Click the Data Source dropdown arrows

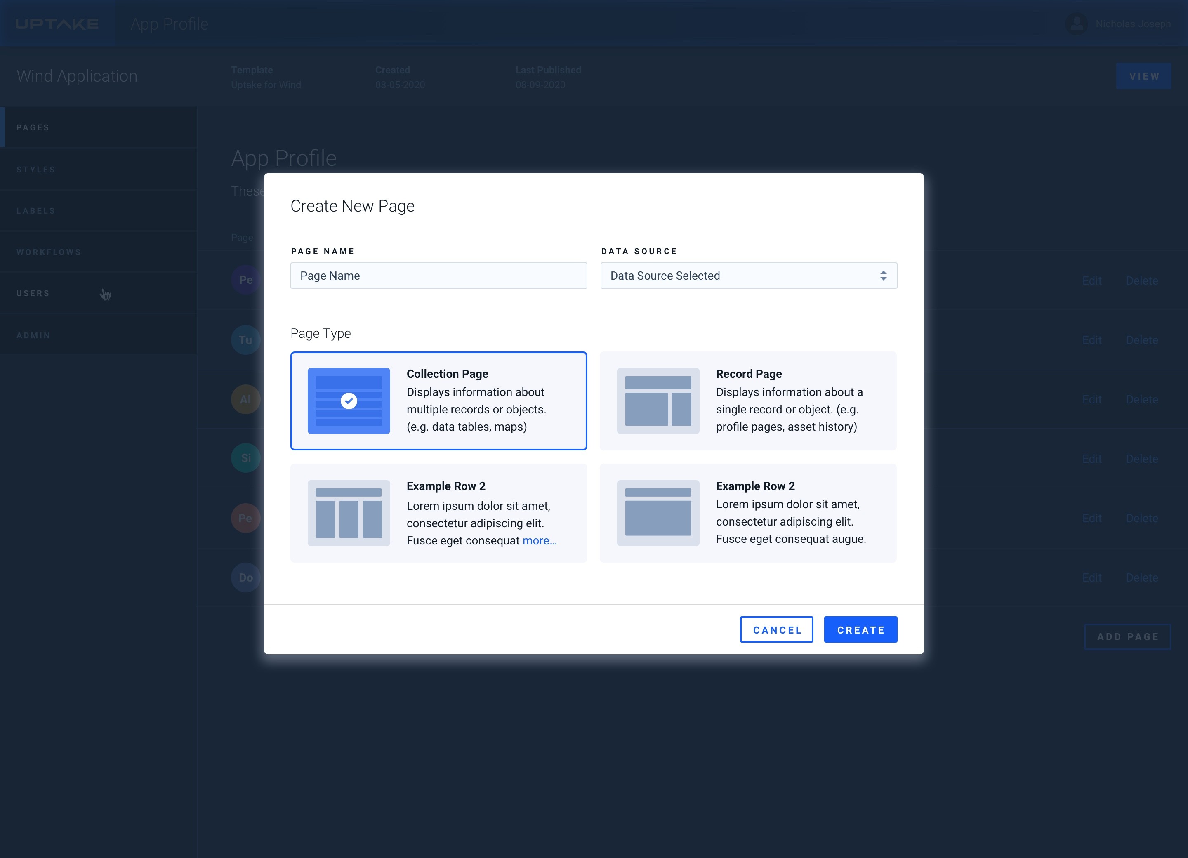tap(883, 276)
